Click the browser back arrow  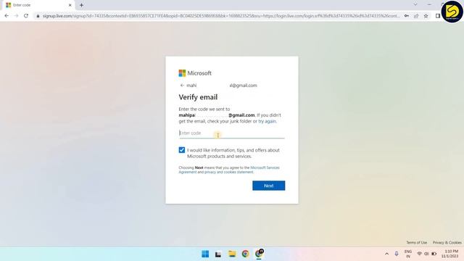point(7,16)
